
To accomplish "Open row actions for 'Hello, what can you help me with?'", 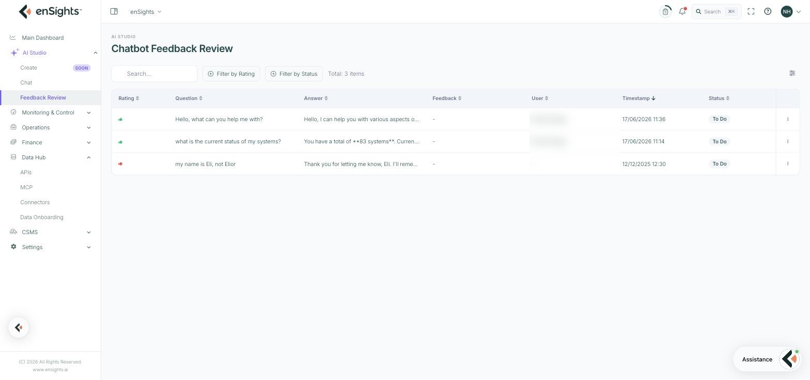I will tap(788, 119).
